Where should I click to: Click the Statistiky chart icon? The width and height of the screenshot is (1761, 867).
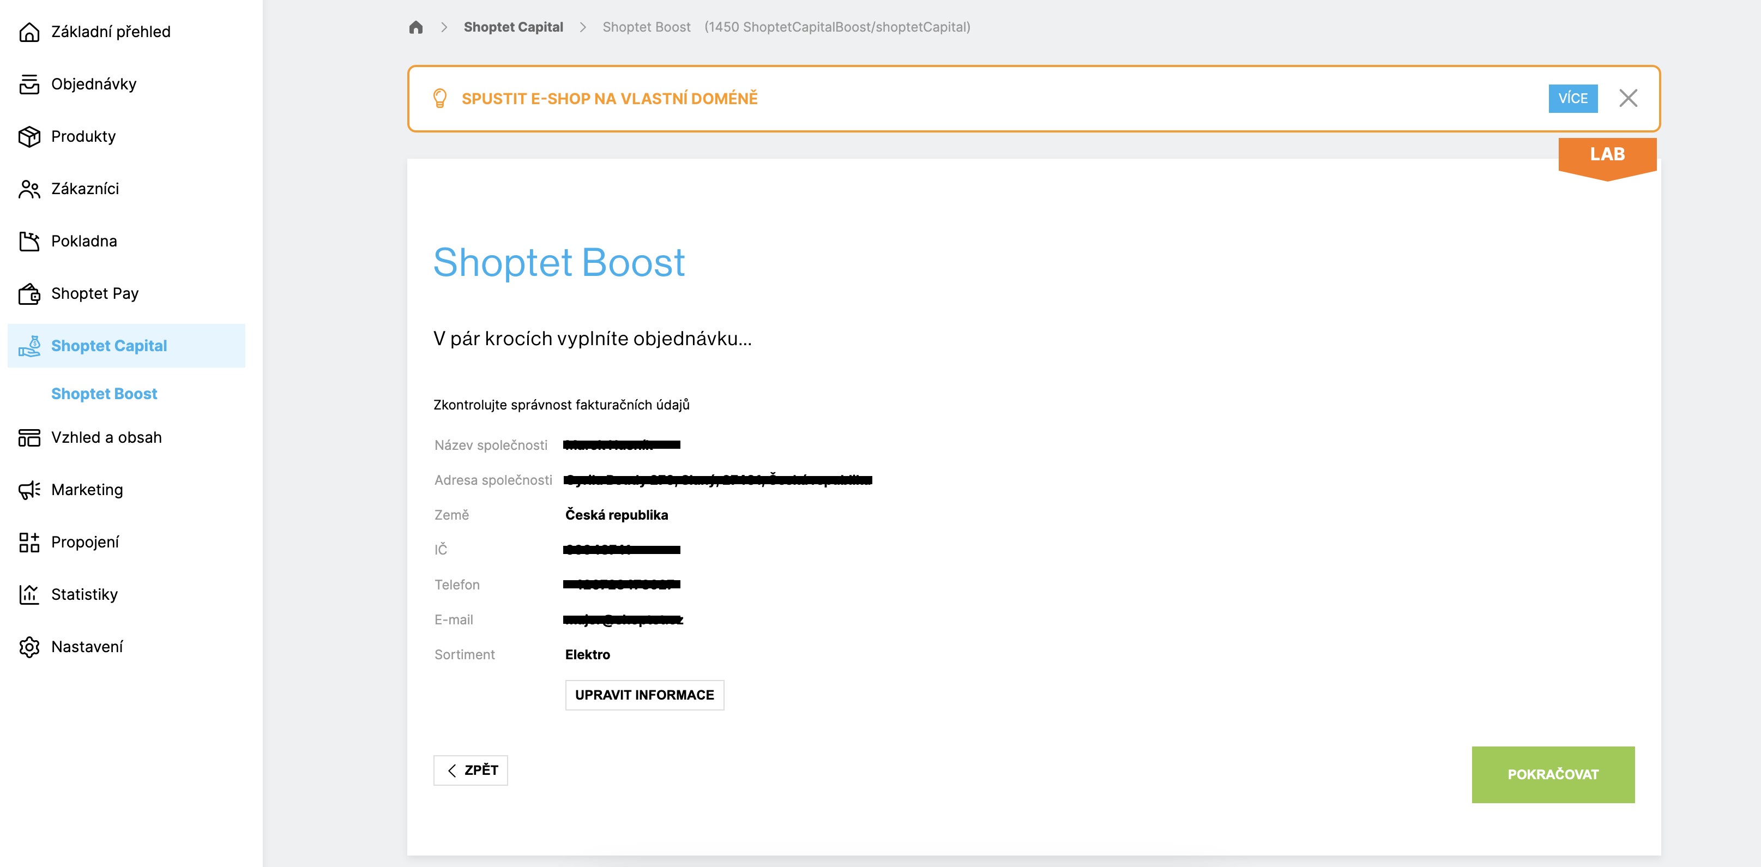[x=29, y=594]
